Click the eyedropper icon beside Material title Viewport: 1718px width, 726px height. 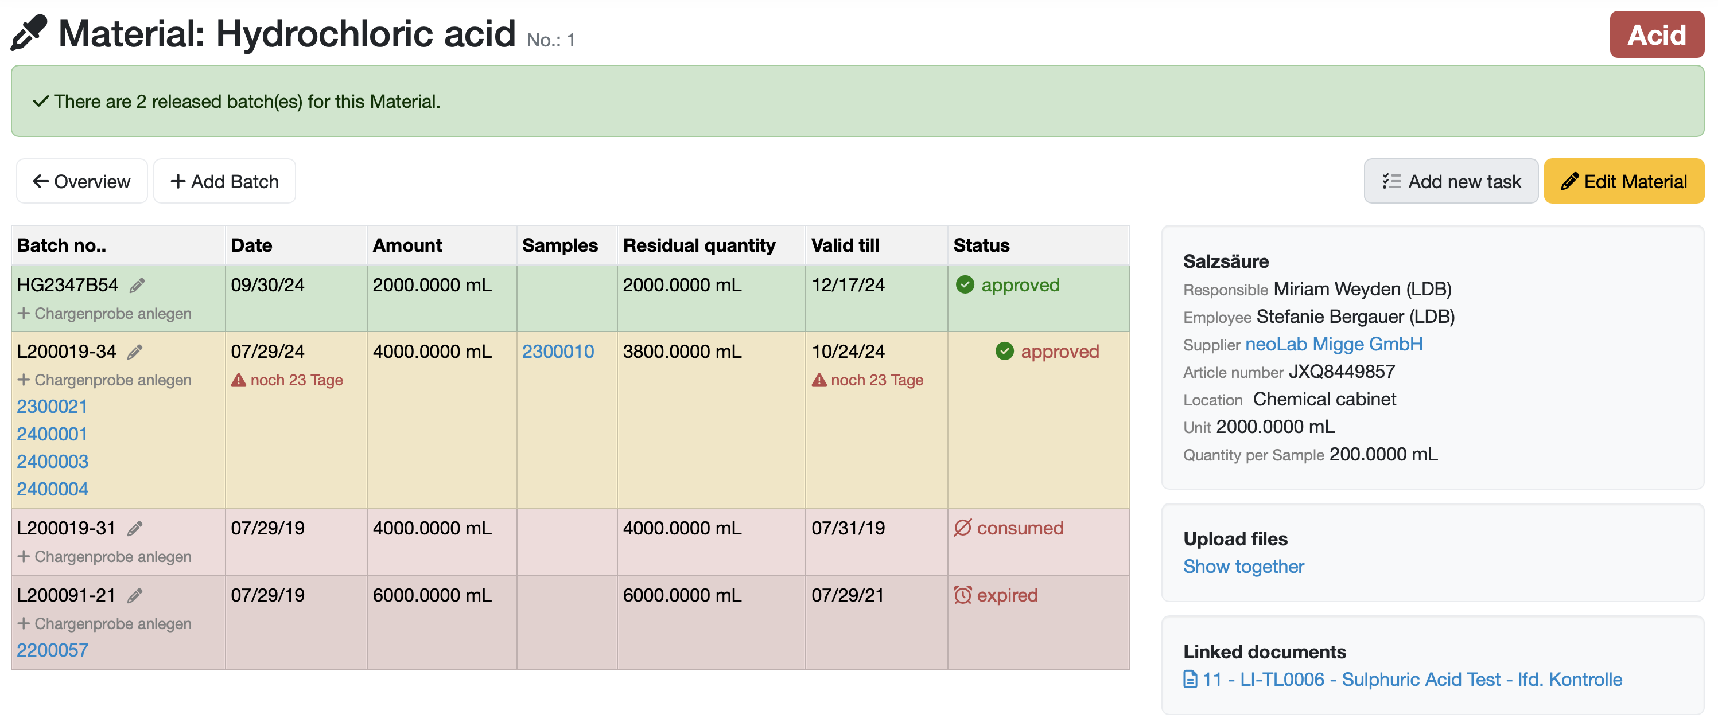(29, 33)
